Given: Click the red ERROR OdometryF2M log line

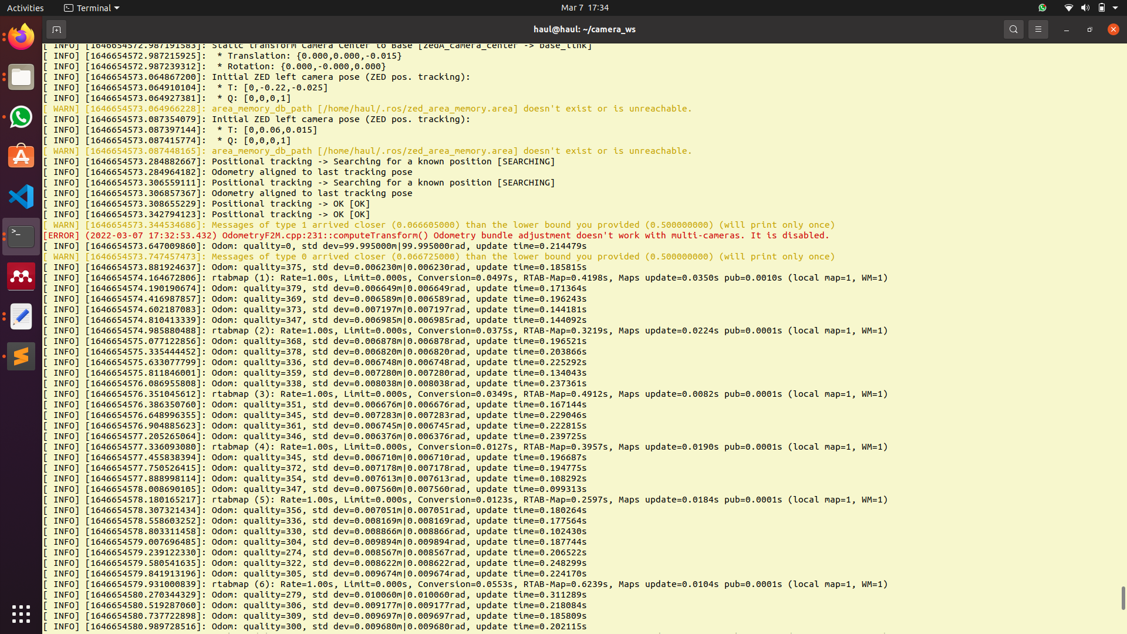Looking at the screenshot, I should coord(436,235).
